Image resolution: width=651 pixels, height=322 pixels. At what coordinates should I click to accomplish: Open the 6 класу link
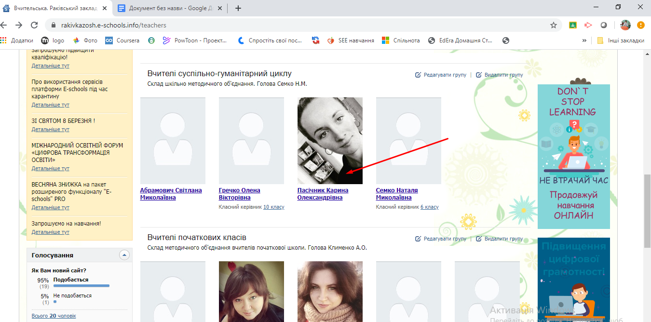(x=430, y=207)
